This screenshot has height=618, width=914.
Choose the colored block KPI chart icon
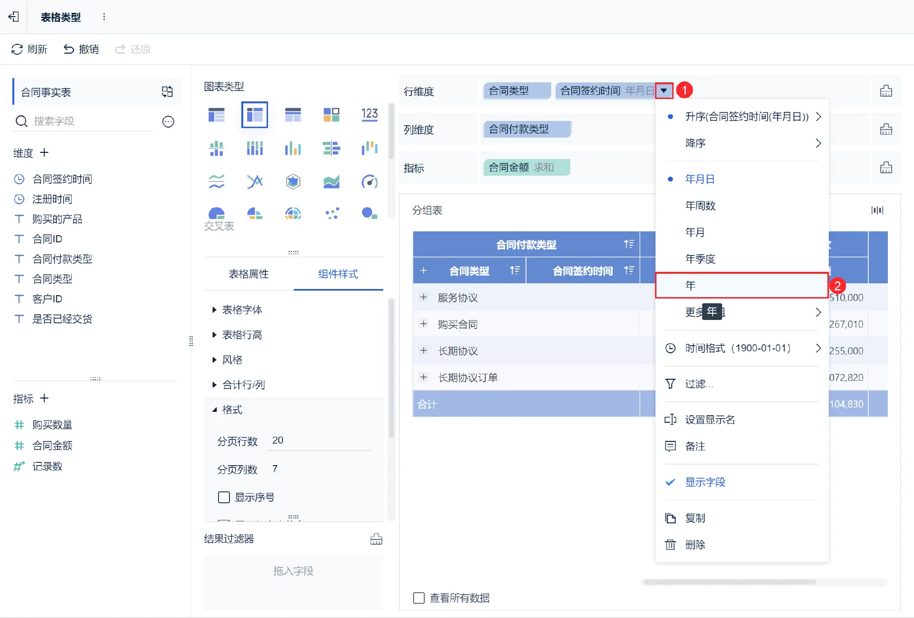pos(331,115)
